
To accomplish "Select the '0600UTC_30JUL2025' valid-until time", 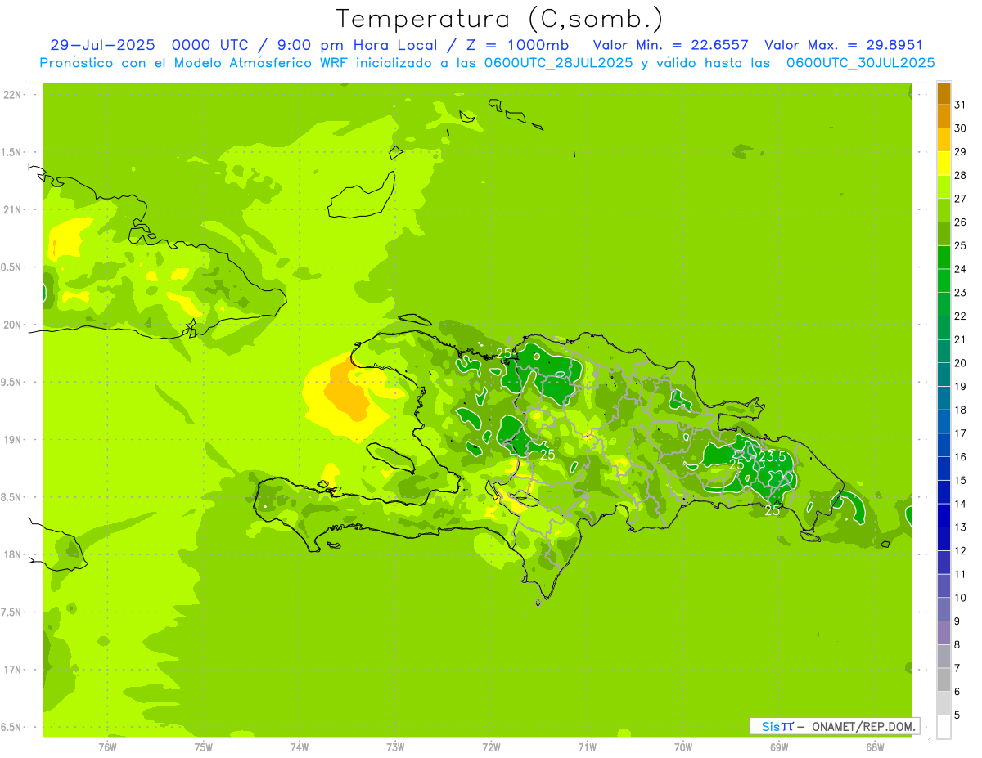I will coord(860,63).
